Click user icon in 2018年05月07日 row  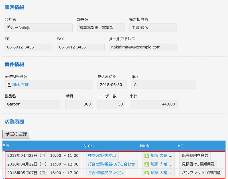(x=146, y=173)
